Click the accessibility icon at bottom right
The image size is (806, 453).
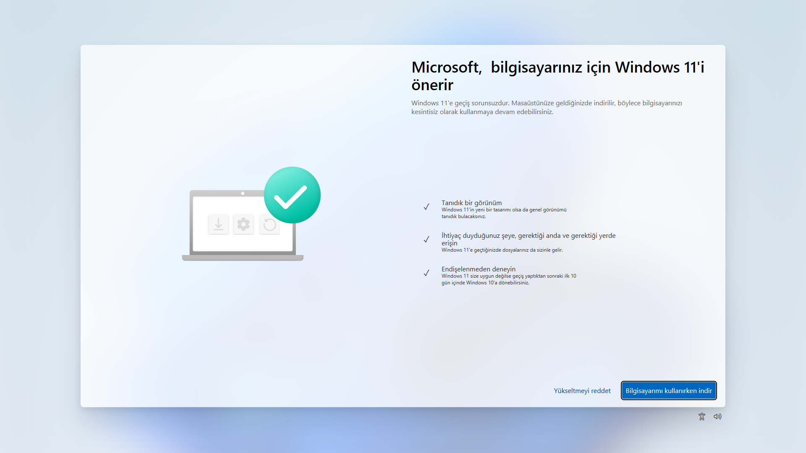(701, 417)
